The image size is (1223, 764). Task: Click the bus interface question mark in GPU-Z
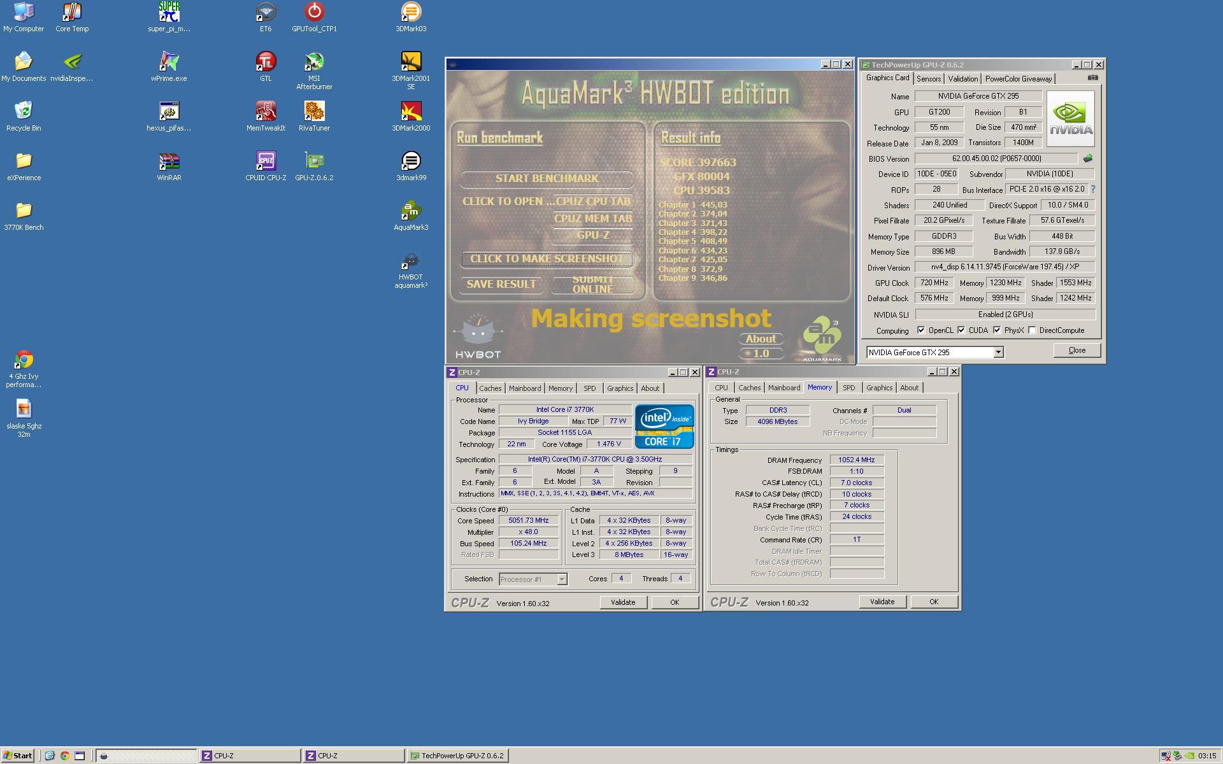[x=1093, y=189]
